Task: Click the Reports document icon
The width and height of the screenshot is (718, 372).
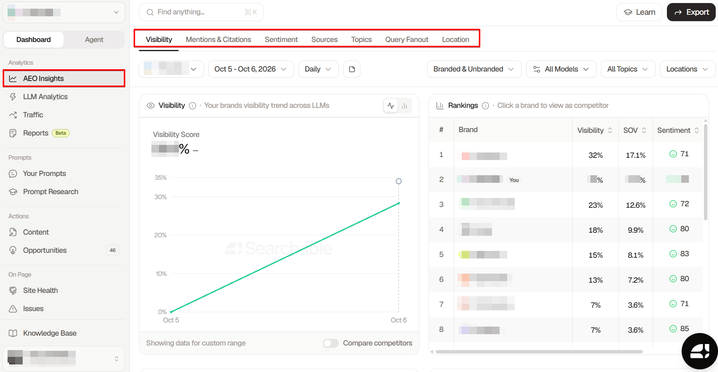Action: 13,133
